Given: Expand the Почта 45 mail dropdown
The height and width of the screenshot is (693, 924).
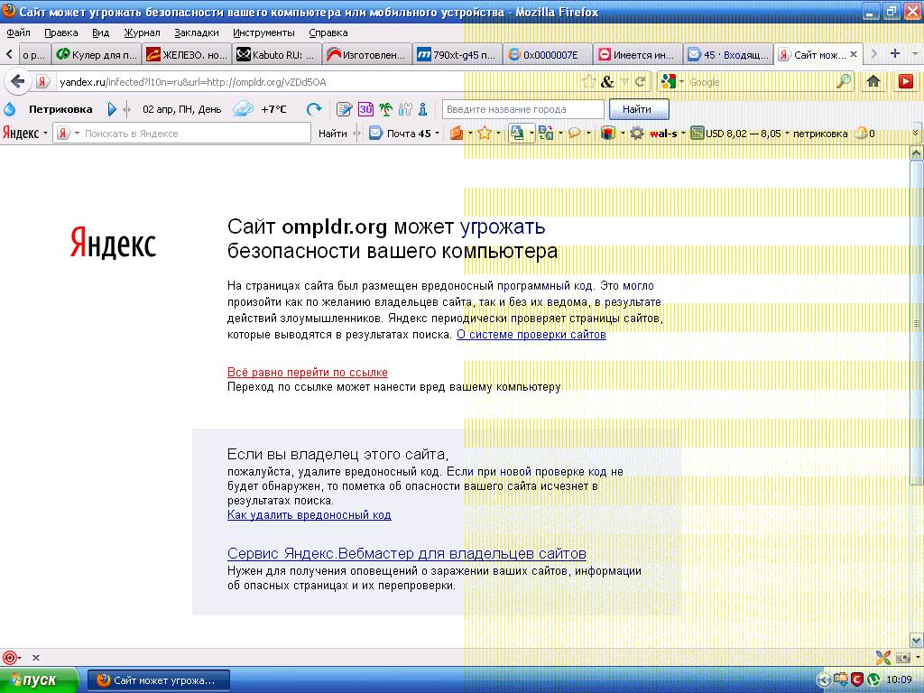Looking at the screenshot, I should pyautogui.click(x=437, y=134).
